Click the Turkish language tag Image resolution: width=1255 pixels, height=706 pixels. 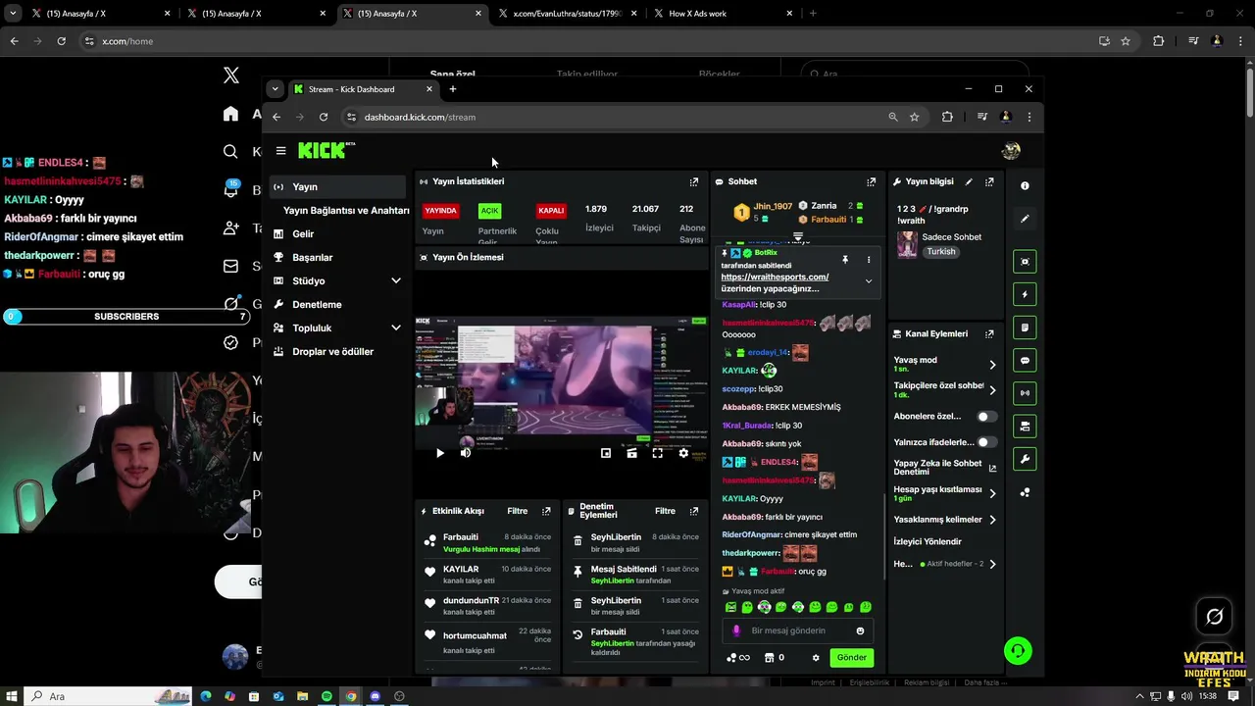pos(941,252)
